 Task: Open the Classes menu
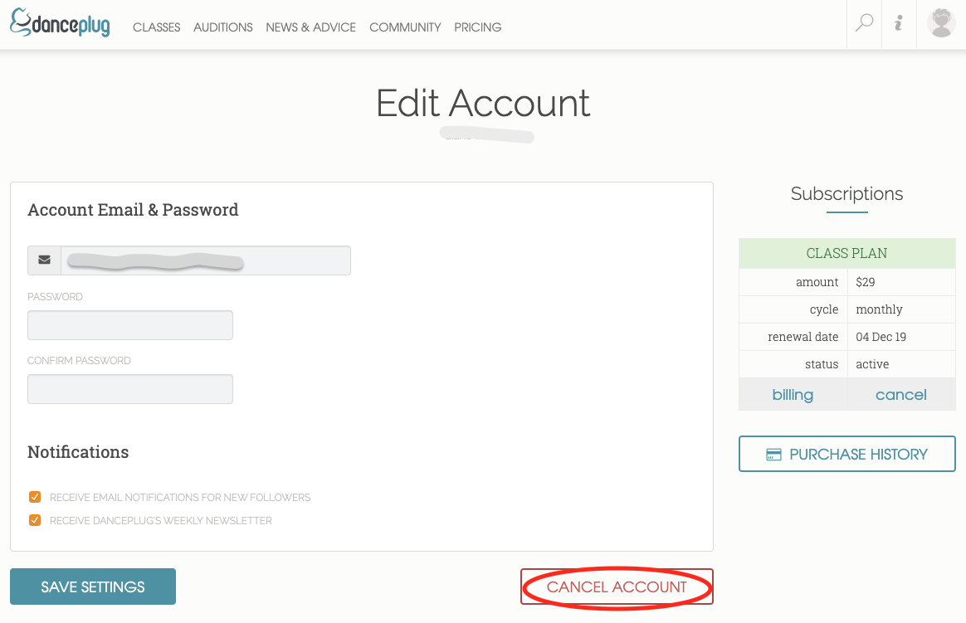[x=156, y=27]
